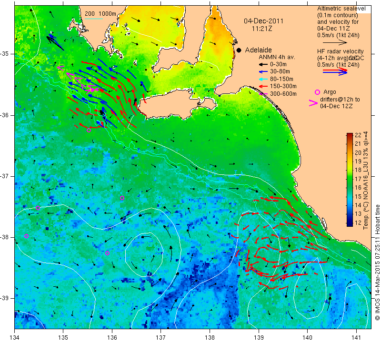Click the HF radar velocity legend text

tap(341, 51)
